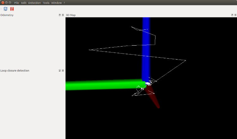Undock the Loop closure detection panel

pos(60,71)
